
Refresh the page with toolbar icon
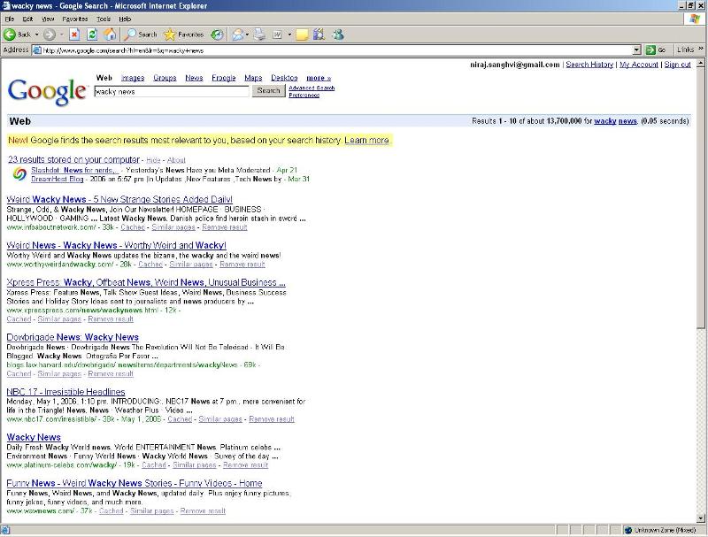(92, 35)
